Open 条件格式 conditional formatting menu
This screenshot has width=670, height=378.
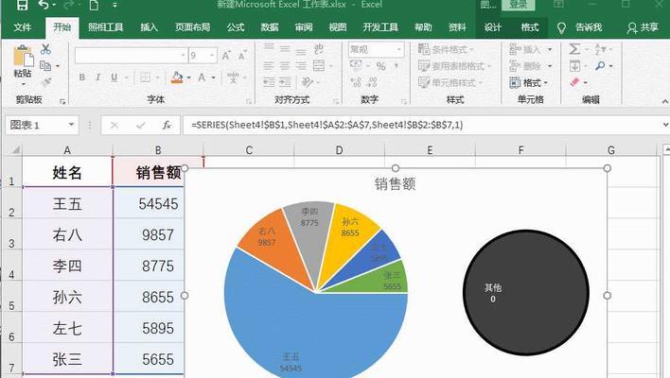click(x=446, y=49)
